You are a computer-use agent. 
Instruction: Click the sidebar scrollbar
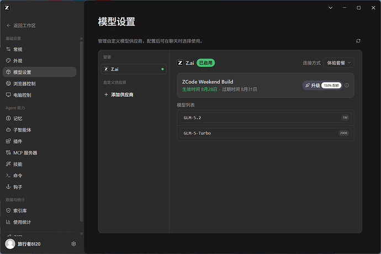point(81,131)
